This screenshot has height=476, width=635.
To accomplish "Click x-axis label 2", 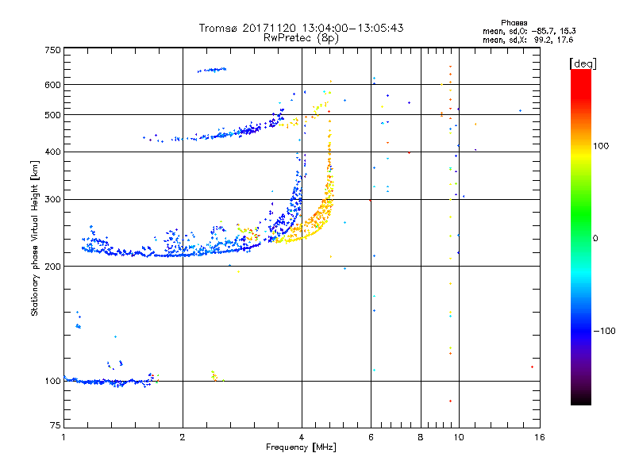I will 183,437.
